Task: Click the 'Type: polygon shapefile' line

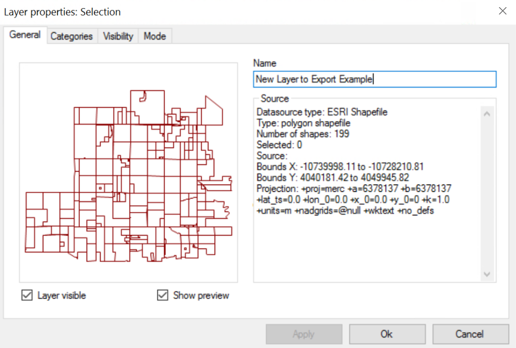Action: coord(303,123)
